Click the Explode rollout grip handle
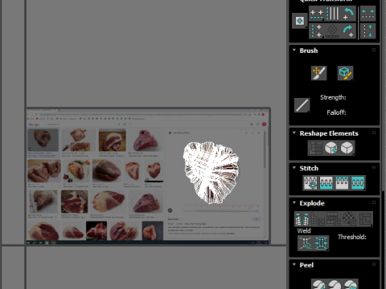Screen dimensions: 386x289 click(374, 202)
